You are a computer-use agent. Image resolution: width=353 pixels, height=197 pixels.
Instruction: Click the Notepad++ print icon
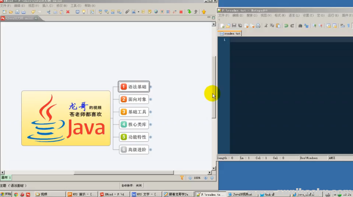point(258,26)
